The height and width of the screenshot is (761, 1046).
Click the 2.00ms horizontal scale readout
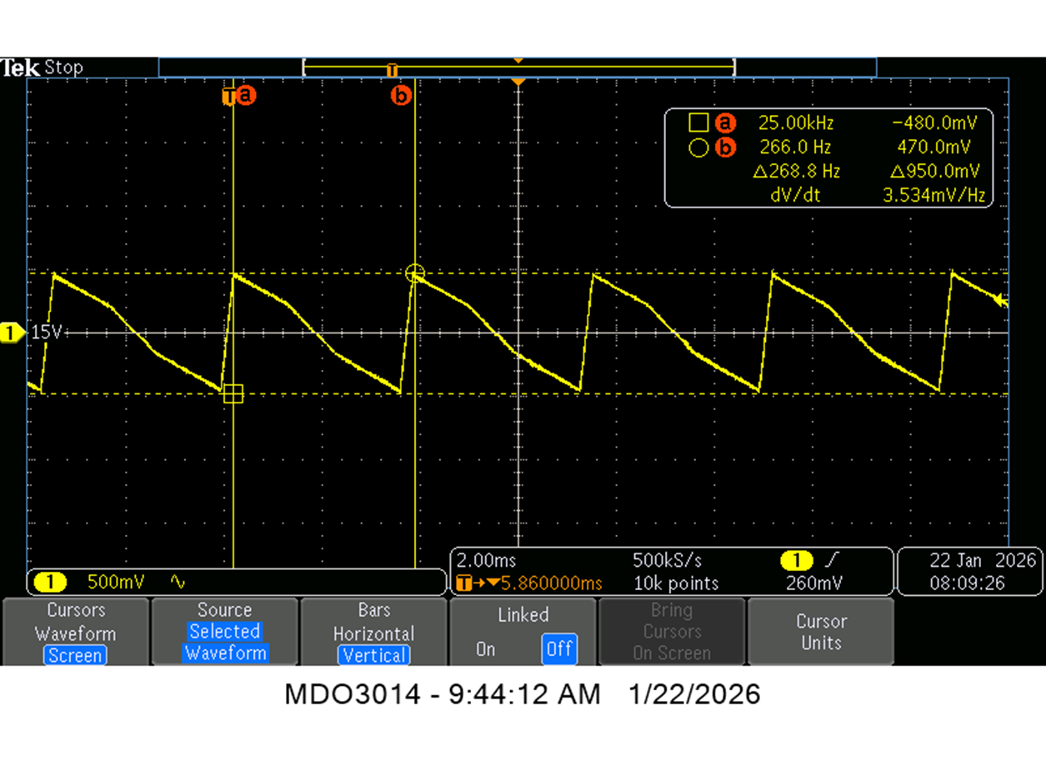pyautogui.click(x=486, y=560)
